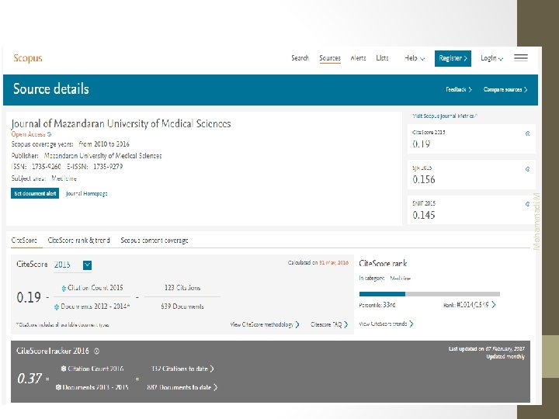Click the info icon beside CiteScore 2015 metric

tap(528, 133)
